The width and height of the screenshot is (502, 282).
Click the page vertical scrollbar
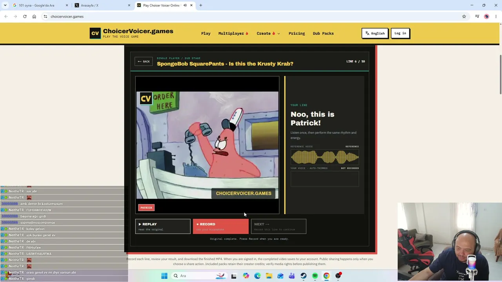pyautogui.click(x=500, y=74)
